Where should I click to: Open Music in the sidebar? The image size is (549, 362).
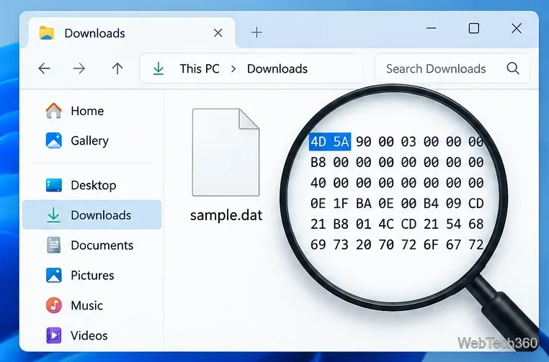[x=87, y=306]
